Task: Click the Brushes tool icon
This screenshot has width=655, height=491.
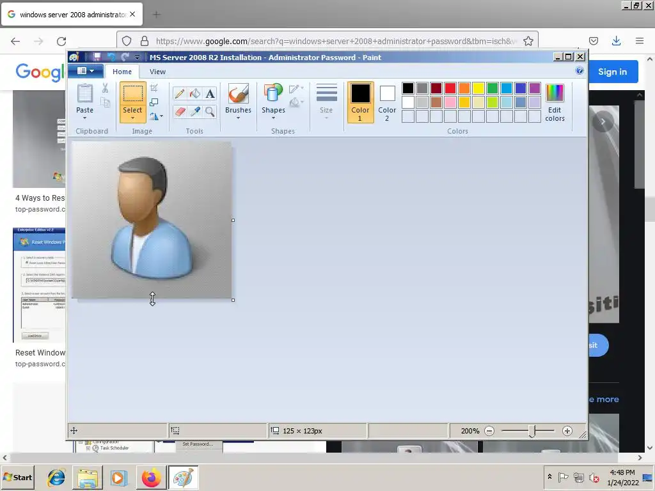Action: tap(238, 93)
